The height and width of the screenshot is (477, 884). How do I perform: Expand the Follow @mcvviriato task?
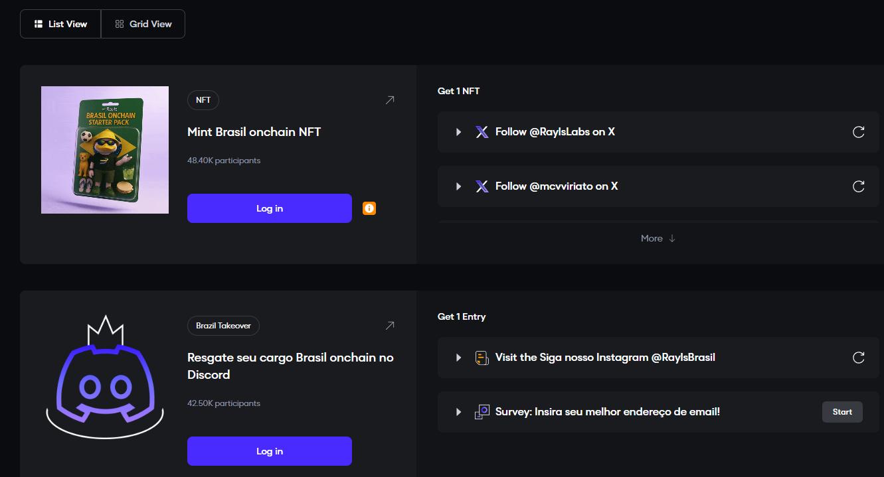pyautogui.click(x=458, y=186)
